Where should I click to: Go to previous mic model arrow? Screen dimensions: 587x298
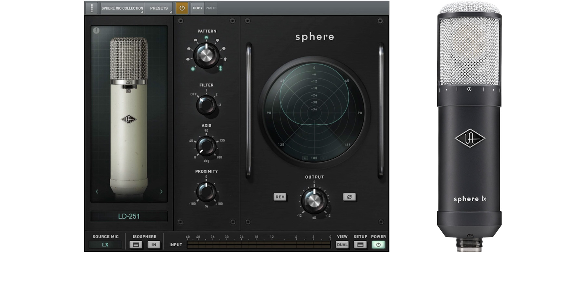(x=97, y=192)
